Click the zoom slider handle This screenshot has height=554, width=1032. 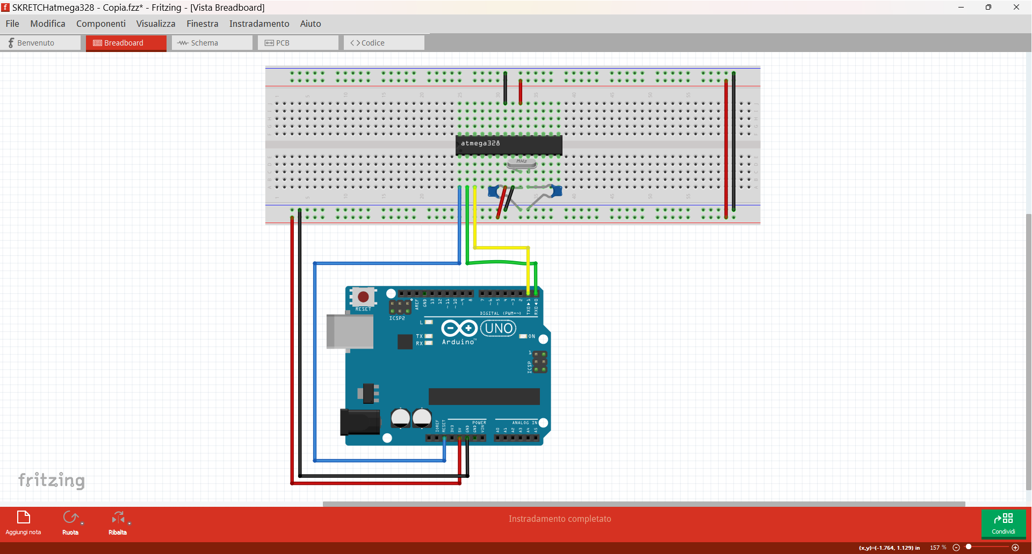coord(969,547)
